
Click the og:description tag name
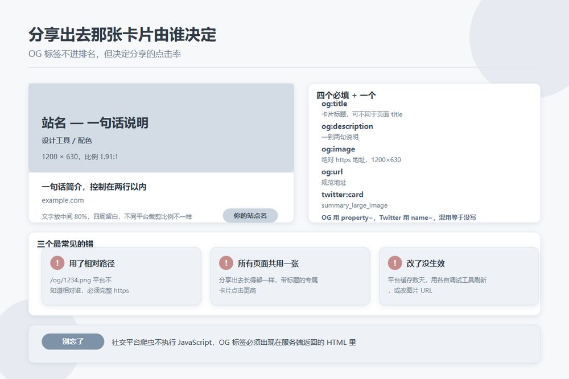[x=347, y=126]
